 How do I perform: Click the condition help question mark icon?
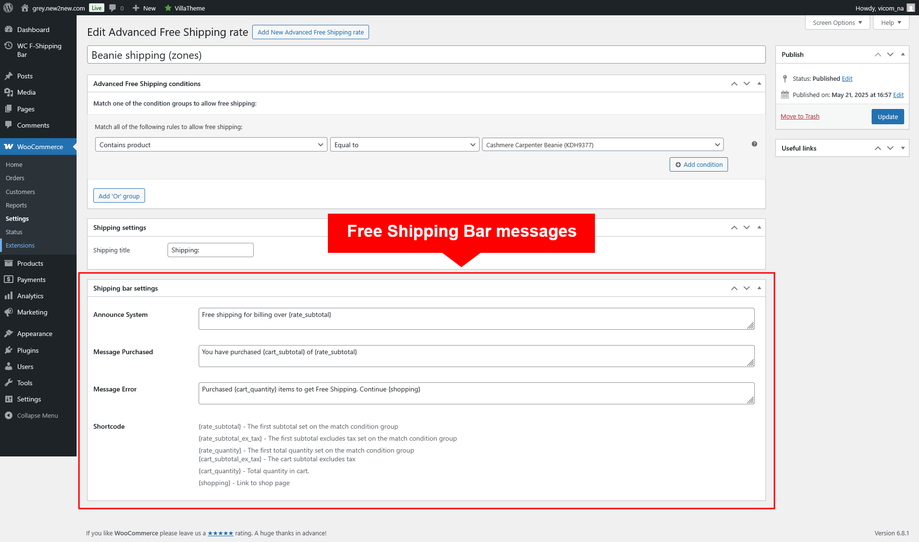(x=754, y=144)
